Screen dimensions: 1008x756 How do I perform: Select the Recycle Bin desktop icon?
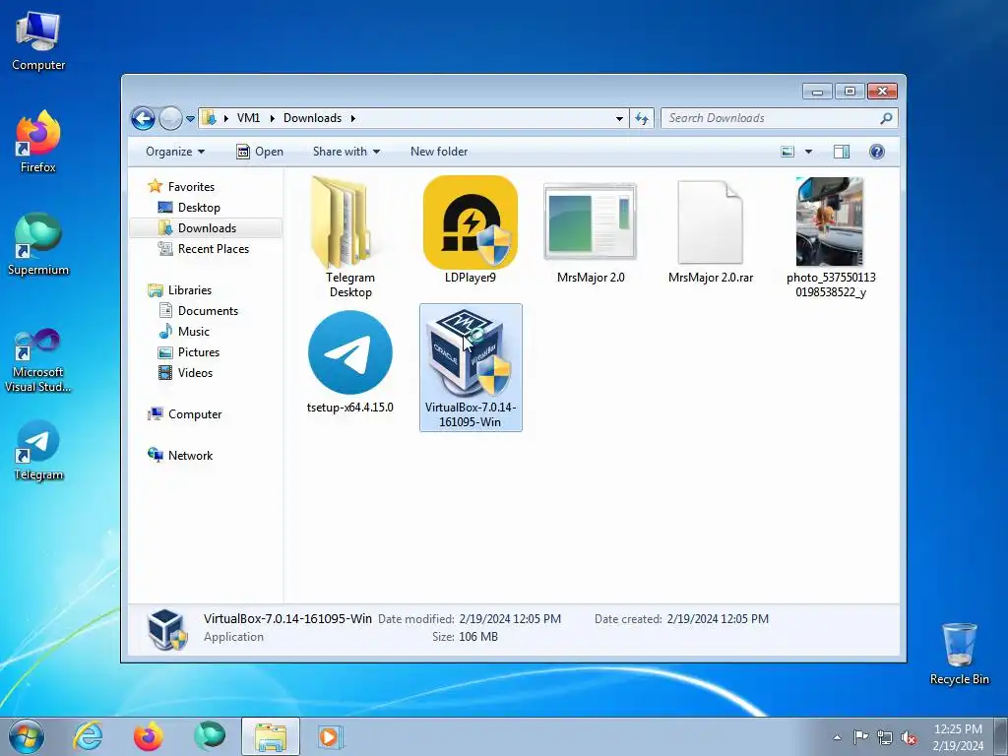pyautogui.click(x=959, y=654)
